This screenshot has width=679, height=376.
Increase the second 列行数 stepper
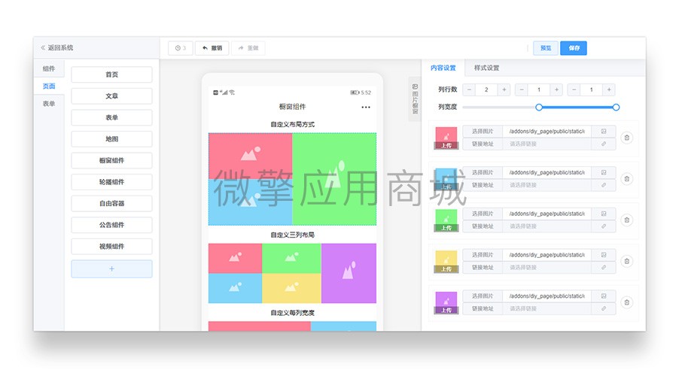(x=556, y=89)
